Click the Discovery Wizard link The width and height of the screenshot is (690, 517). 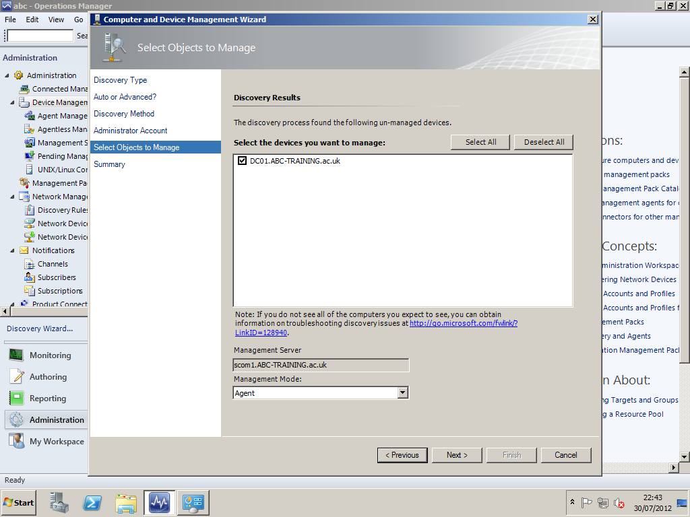(x=40, y=329)
